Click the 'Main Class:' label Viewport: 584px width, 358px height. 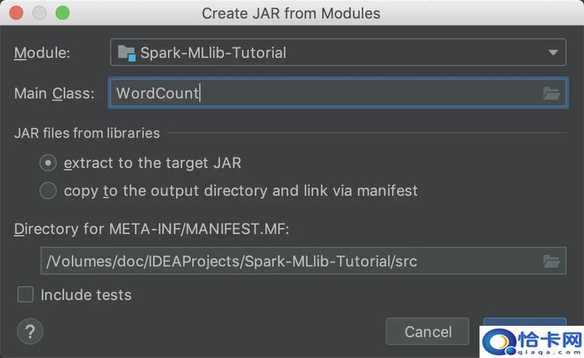click(54, 93)
